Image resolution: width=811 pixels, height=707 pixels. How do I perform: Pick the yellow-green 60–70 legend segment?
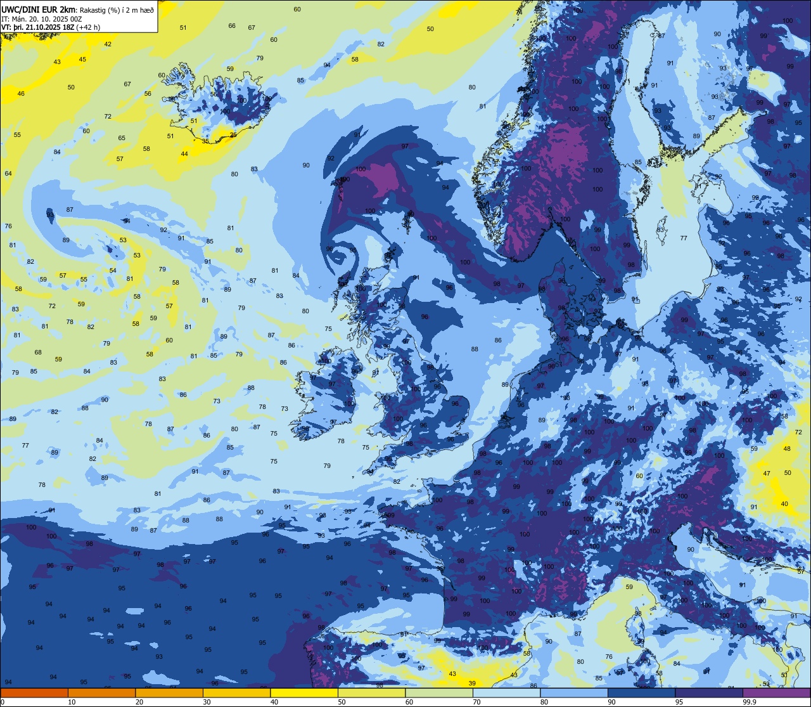[x=439, y=693]
